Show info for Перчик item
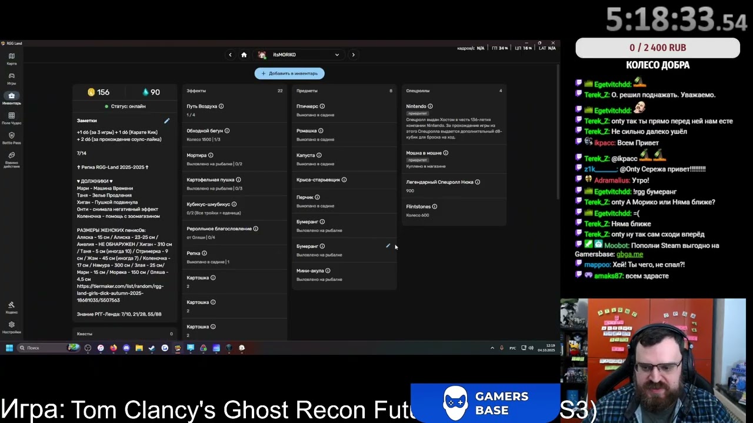Image resolution: width=753 pixels, height=423 pixels. pyautogui.click(x=317, y=197)
